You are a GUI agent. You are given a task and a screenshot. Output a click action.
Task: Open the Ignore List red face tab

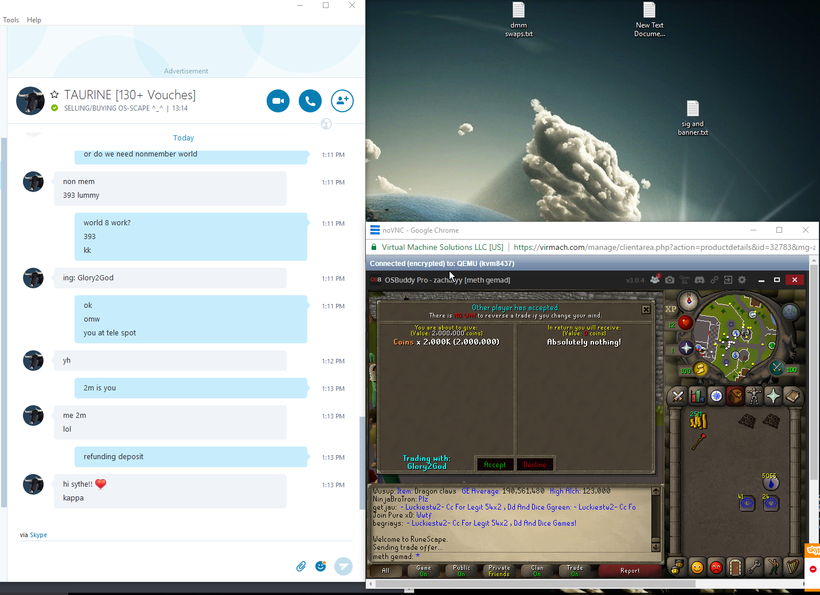pyautogui.click(x=716, y=567)
